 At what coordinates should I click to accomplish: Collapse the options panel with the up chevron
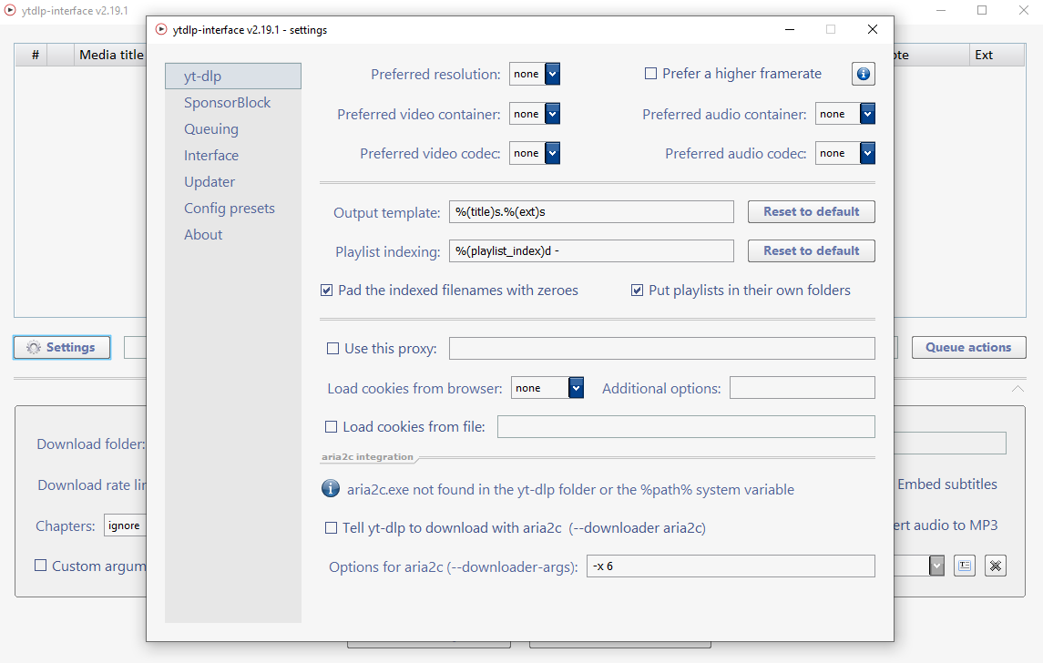1017,388
